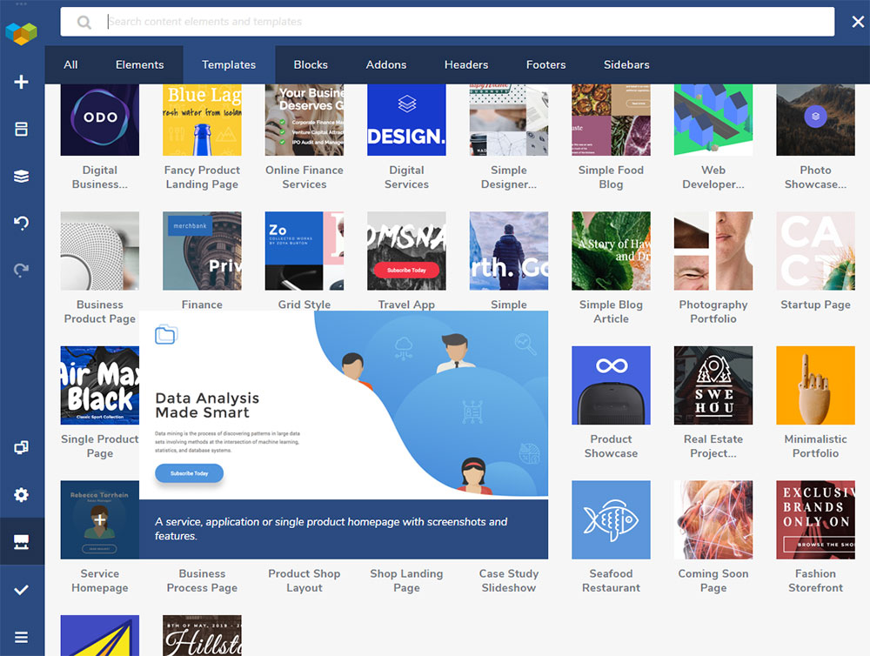Select the Fancy Product Landing Page thumbnail
Screen dimensions: 870x656
[202, 120]
